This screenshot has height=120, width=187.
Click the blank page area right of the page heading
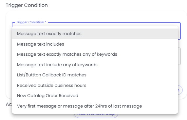(x=117, y=5)
